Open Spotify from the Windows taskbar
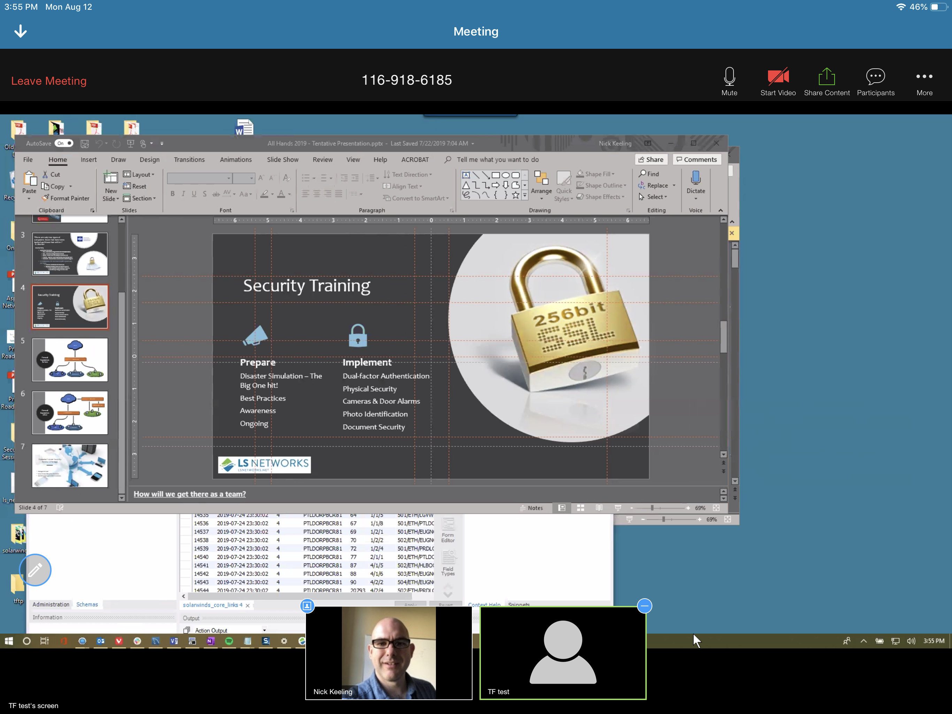The width and height of the screenshot is (952, 714). [229, 641]
